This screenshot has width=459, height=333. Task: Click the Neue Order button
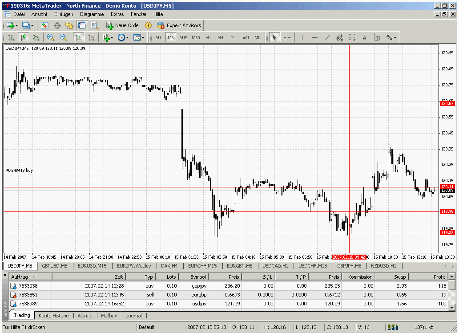point(123,25)
